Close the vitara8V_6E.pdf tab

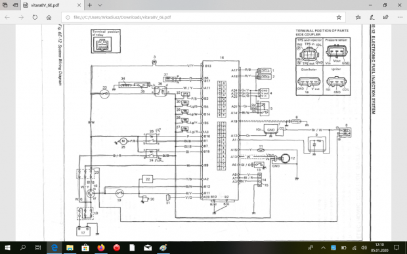click(79, 5)
